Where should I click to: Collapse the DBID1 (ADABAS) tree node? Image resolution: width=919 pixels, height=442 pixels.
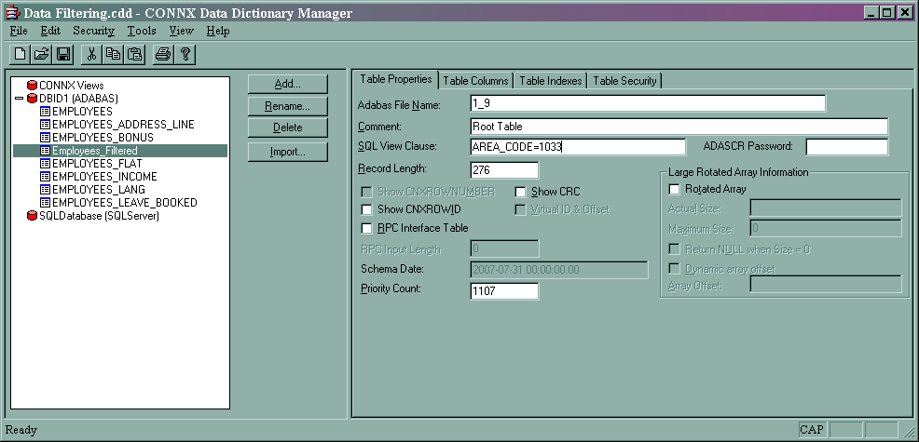(x=20, y=99)
